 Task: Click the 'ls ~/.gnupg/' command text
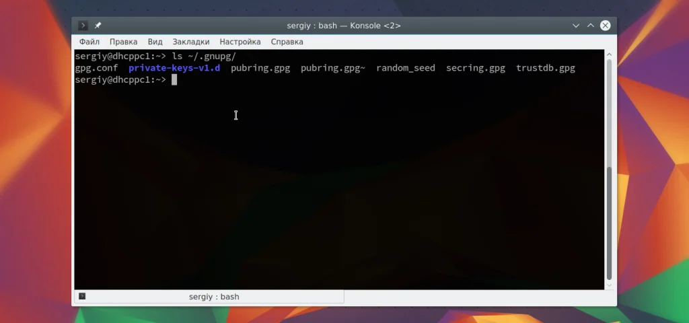tap(204, 57)
